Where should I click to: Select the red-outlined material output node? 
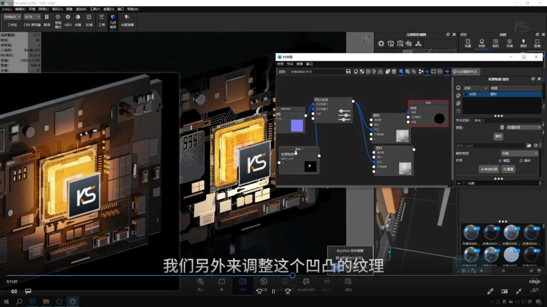(428, 114)
